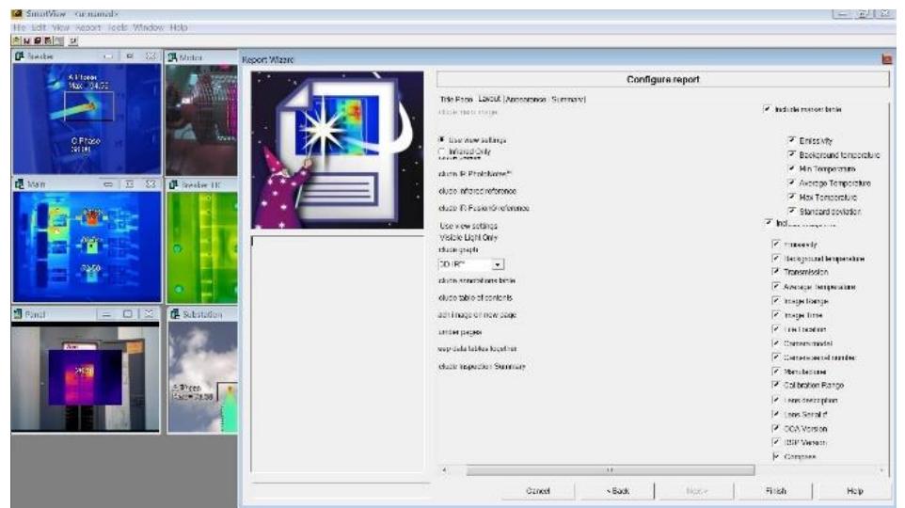
Task: Open the File menu
Action: [19, 27]
